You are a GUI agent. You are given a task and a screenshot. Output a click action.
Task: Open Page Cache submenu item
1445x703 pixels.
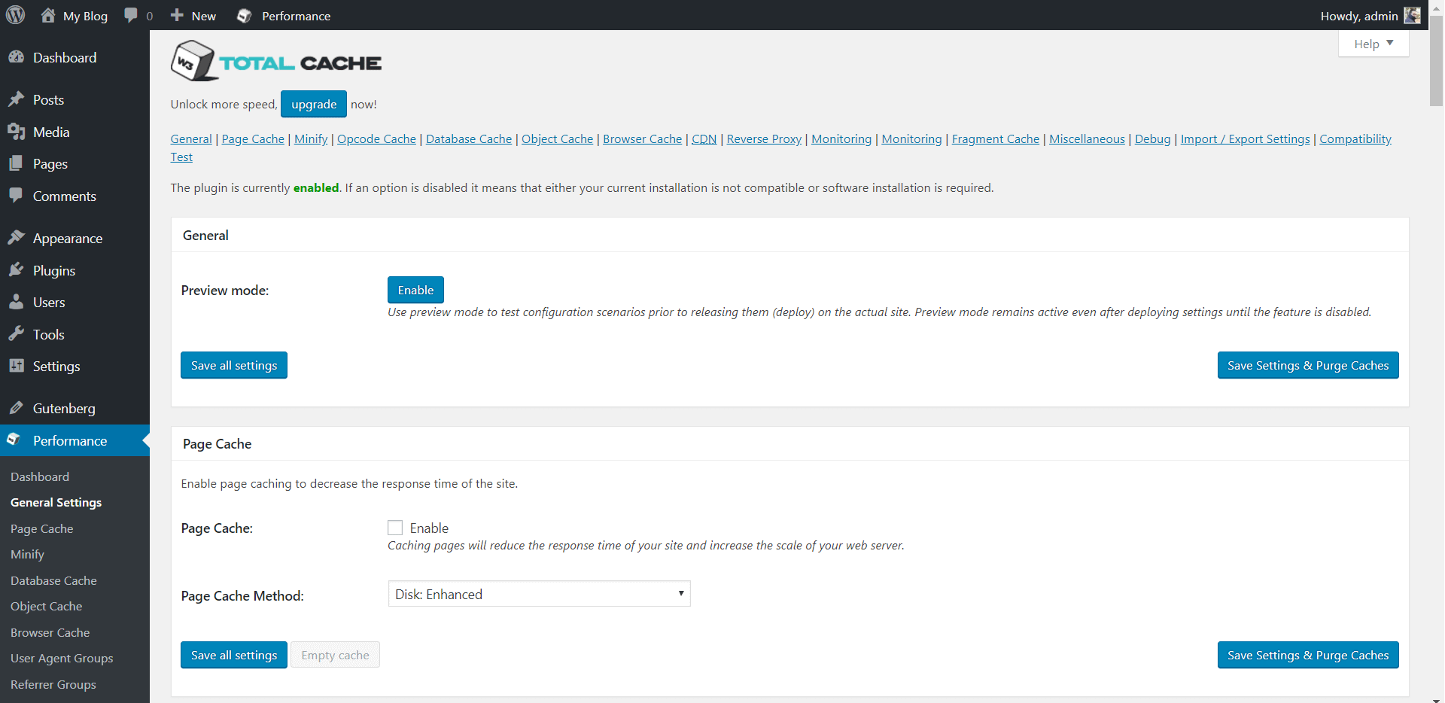click(x=42, y=528)
